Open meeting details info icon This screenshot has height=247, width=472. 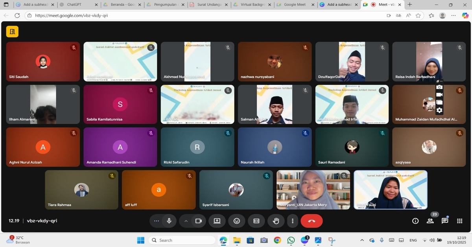point(415,221)
